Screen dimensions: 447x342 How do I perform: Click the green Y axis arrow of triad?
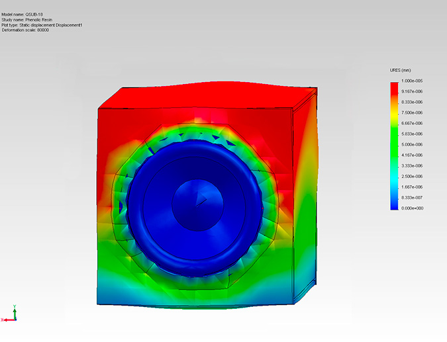pyautogui.click(x=14, y=310)
